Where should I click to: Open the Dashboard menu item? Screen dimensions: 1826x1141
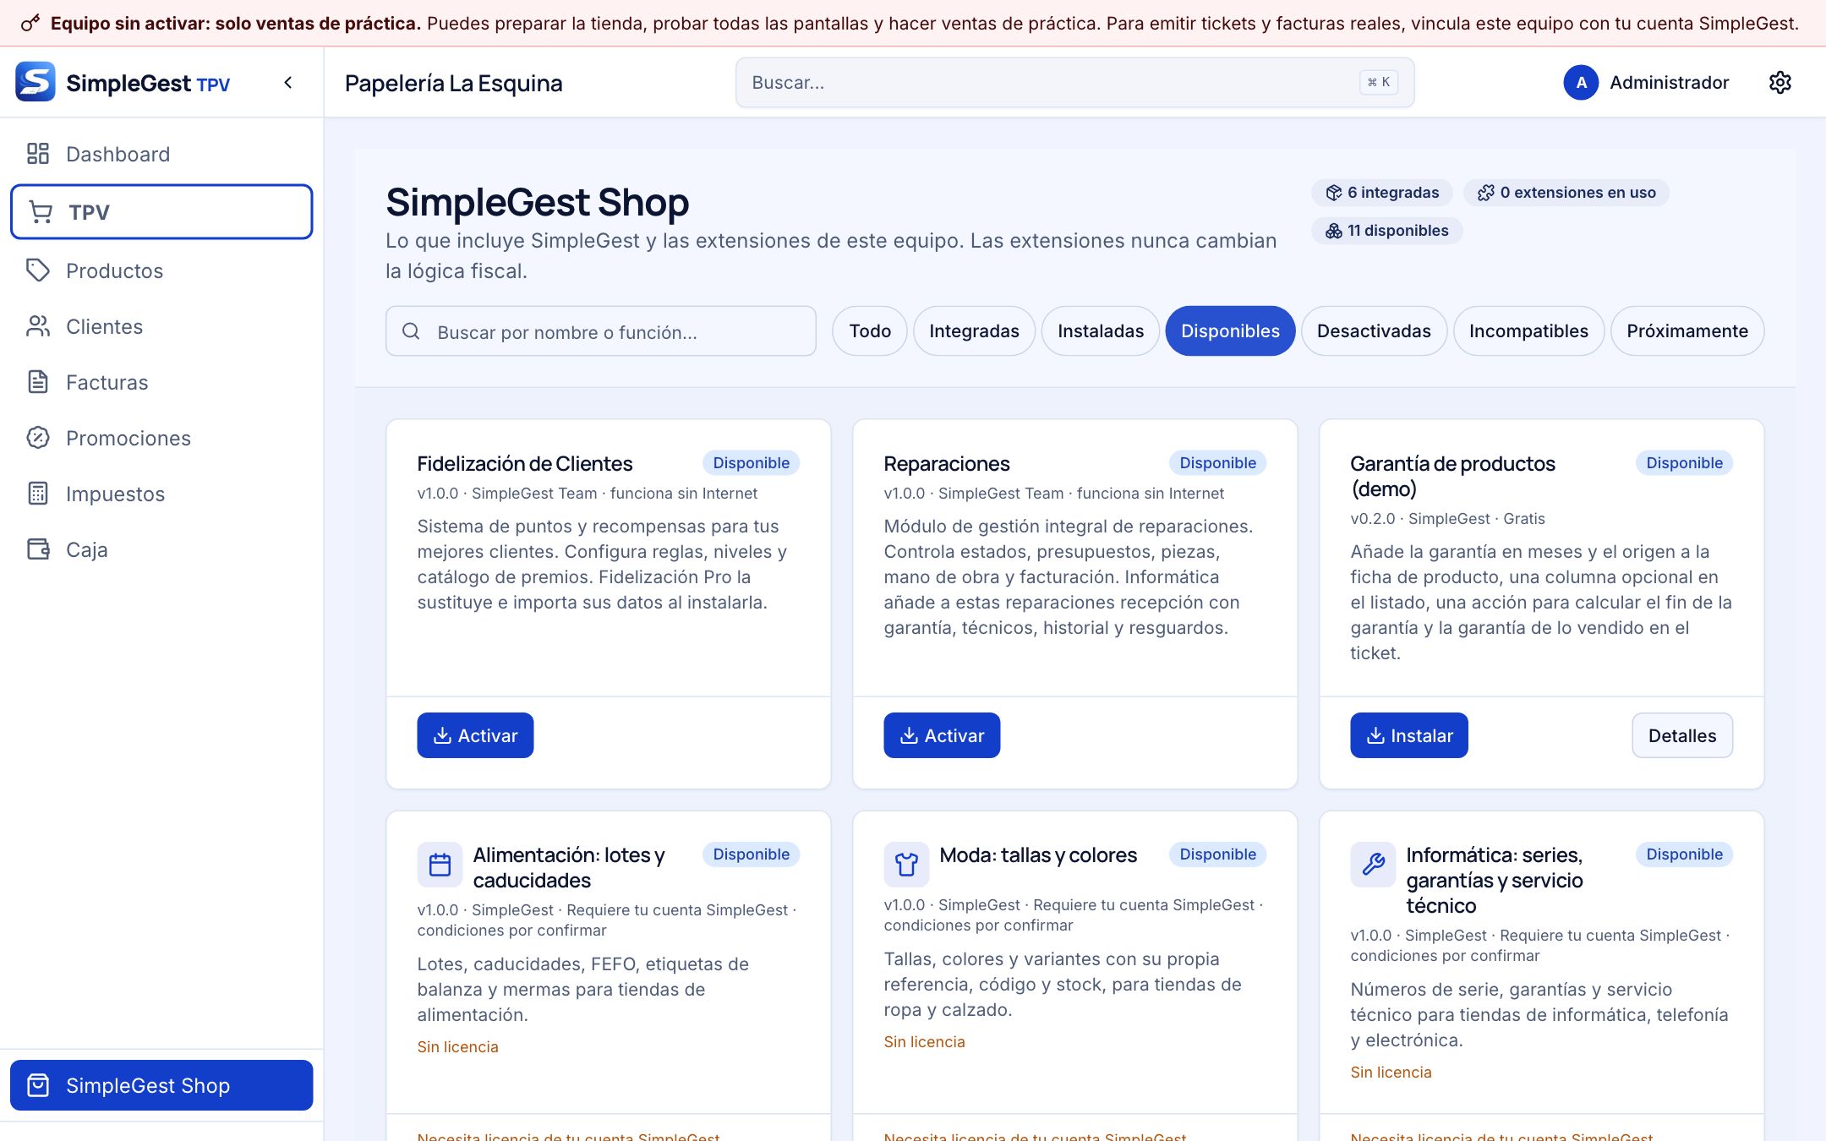tap(161, 154)
